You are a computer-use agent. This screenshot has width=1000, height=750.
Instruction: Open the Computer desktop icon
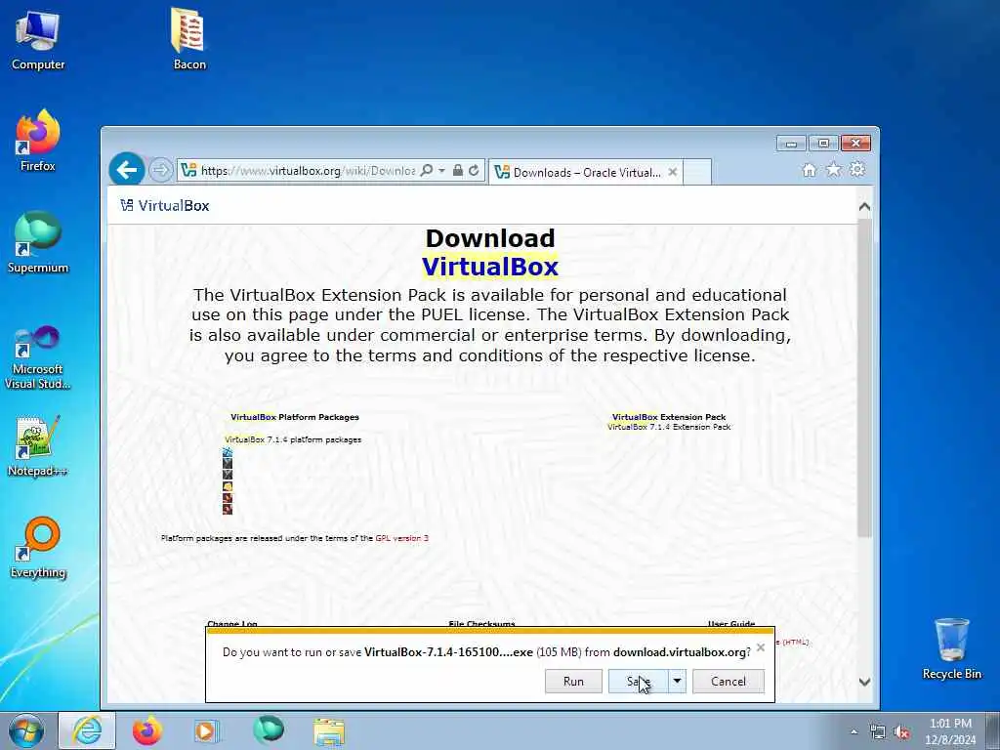pyautogui.click(x=38, y=39)
